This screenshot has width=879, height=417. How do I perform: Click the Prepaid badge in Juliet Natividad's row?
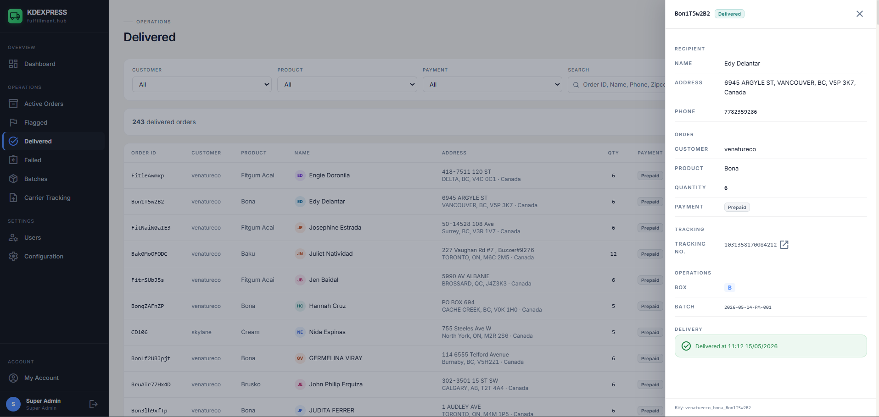point(650,254)
